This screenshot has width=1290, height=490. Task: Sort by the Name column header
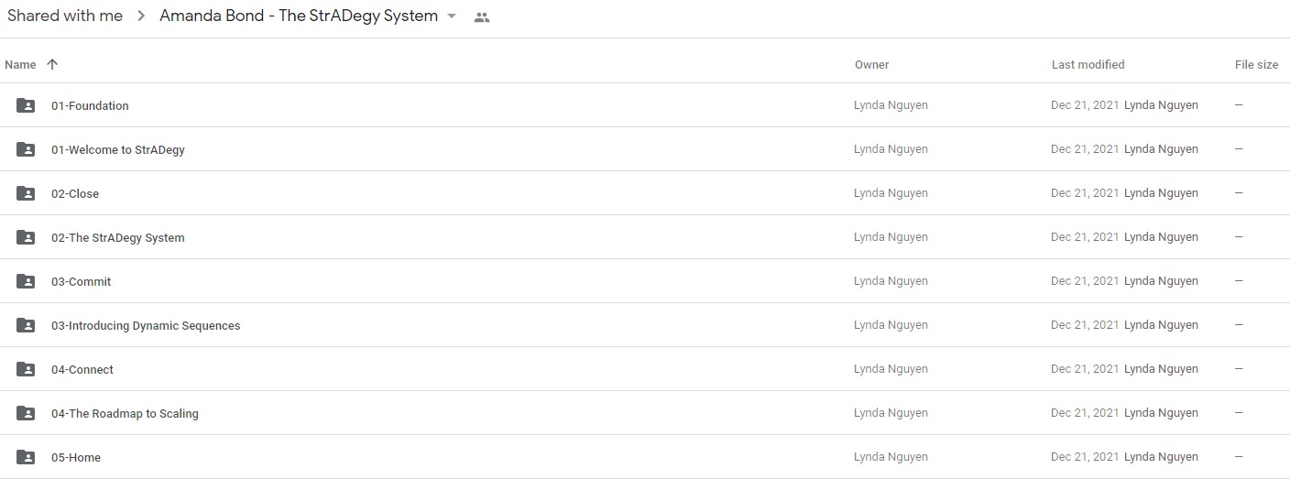pyautogui.click(x=20, y=64)
